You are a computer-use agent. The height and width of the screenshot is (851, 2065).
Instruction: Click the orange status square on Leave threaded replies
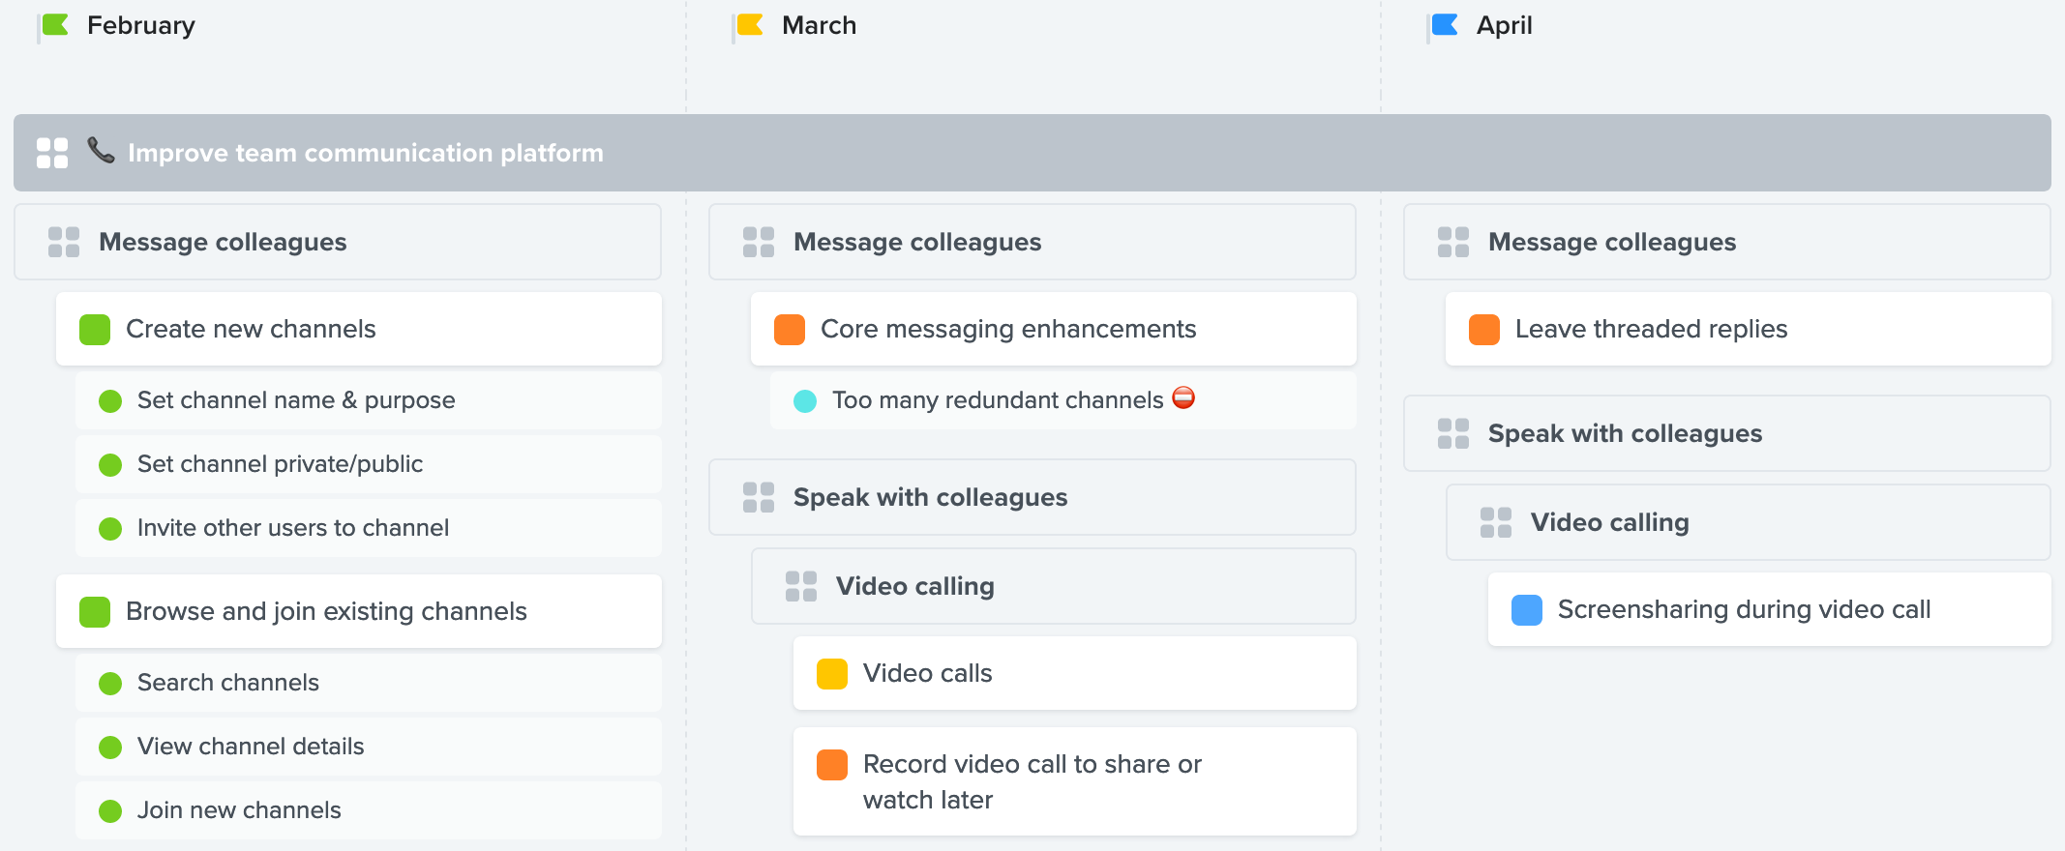[1484, 330]
